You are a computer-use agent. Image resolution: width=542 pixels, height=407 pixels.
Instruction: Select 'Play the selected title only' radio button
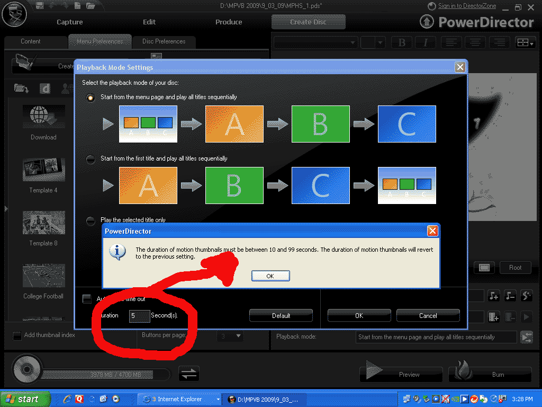tap(91, 221)
